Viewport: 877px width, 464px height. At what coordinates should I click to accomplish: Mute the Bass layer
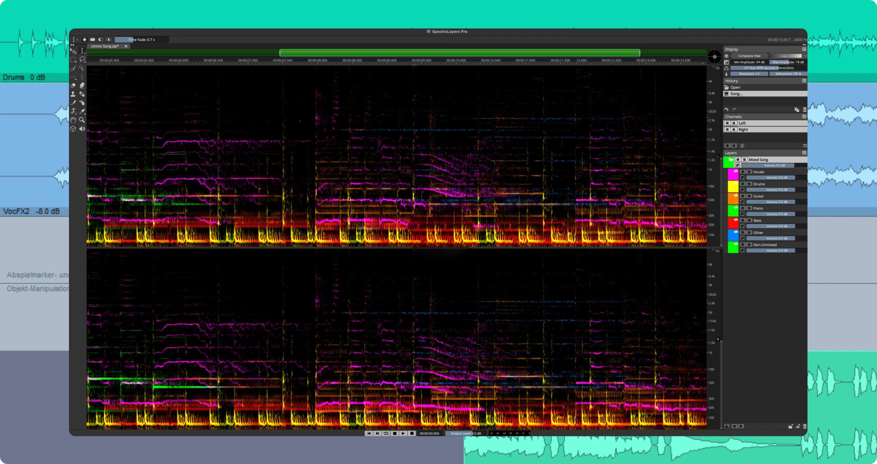point(743,221)
